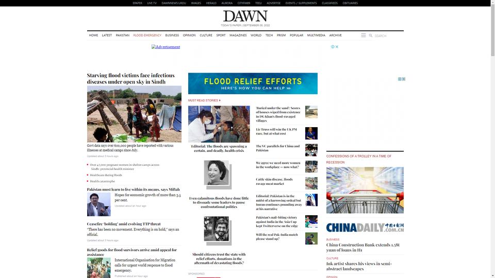Open cattle skin disease meat market story

[274, 181]
